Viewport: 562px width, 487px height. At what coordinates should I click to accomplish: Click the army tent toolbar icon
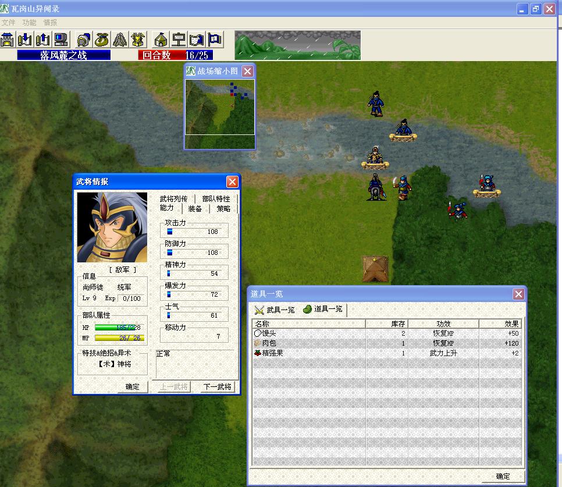tap(161, 40)
